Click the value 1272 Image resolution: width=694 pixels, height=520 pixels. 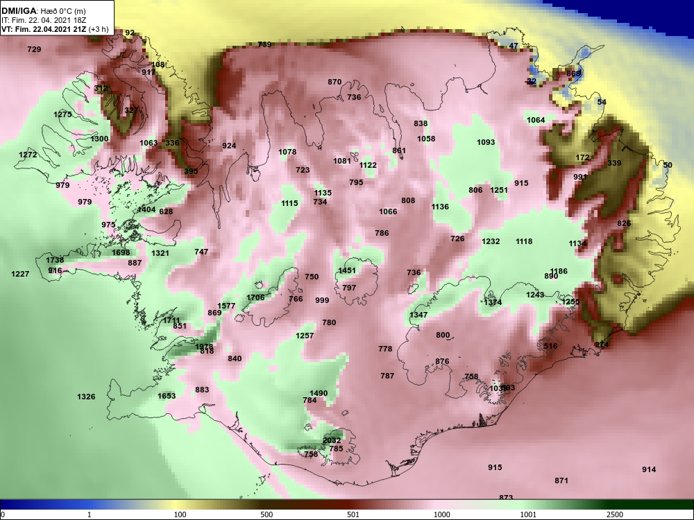tap(28, 155)
